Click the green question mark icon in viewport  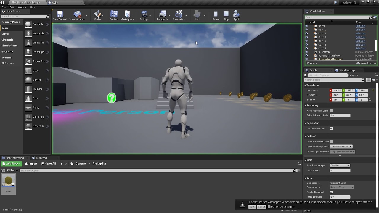112,98
